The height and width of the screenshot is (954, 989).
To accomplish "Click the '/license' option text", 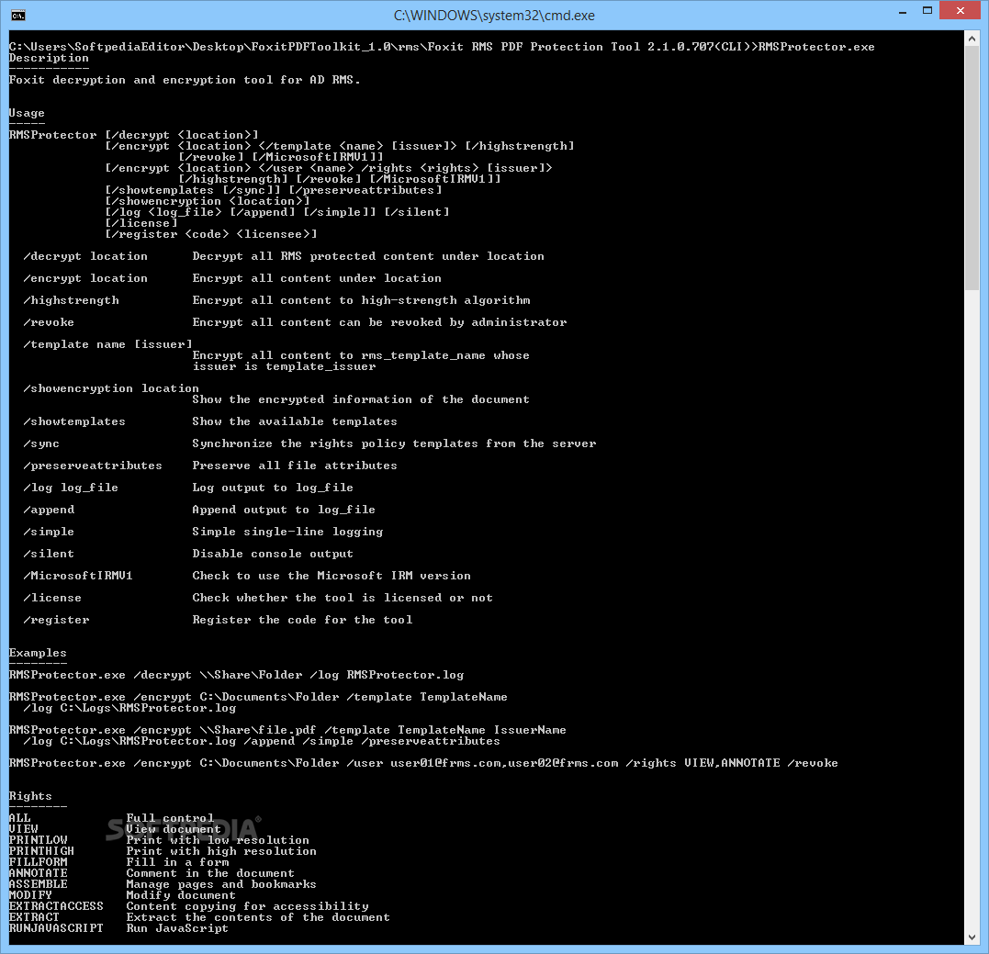I will tap(52, 598).
